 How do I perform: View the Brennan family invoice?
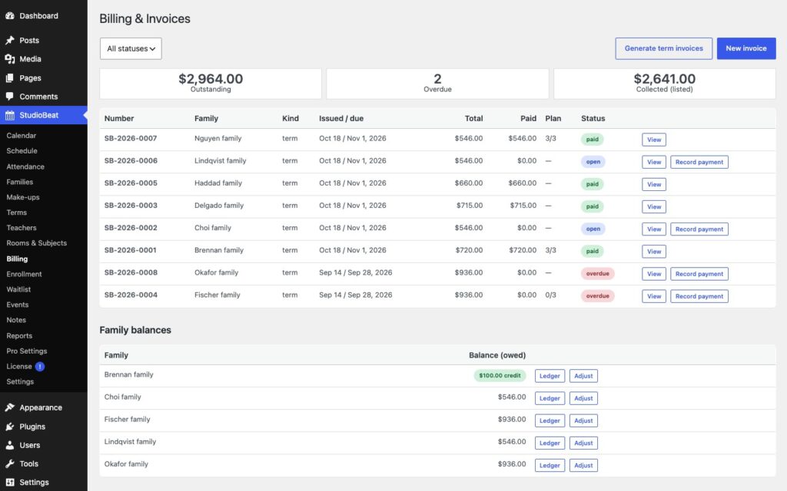pos(653,252)
